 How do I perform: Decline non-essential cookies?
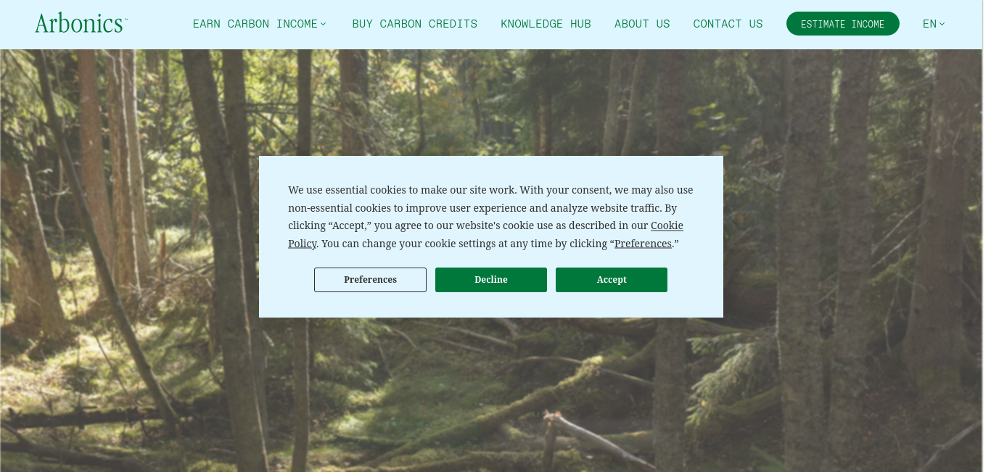coord(491,280)
